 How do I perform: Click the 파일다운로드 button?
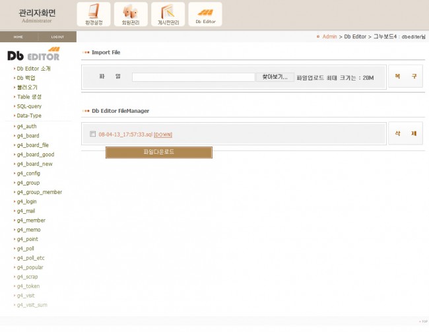pyautogui.click(x=158, y=152)
